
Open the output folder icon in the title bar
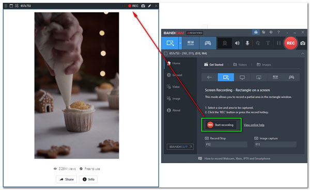(263, 32)
